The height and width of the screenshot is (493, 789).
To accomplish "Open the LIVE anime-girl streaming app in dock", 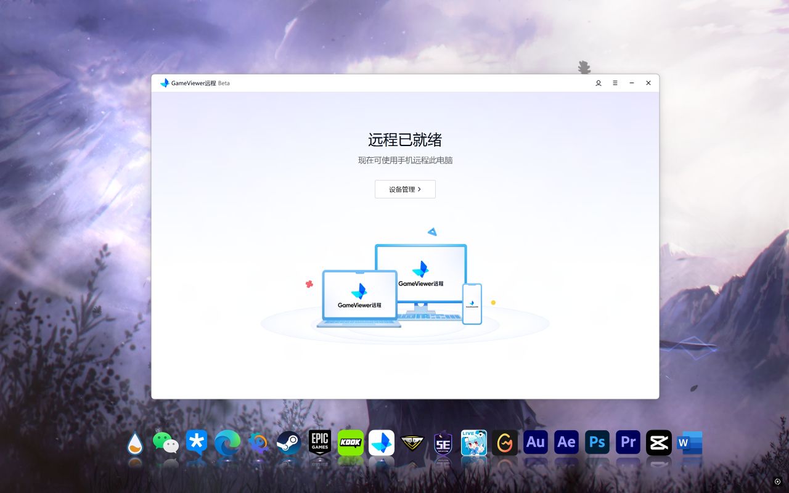I will click(474, 443).
